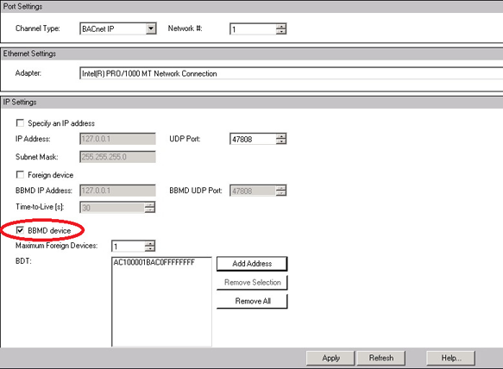Apply the port settings
This screenshot has height=369, width=503.
point(330,358)
